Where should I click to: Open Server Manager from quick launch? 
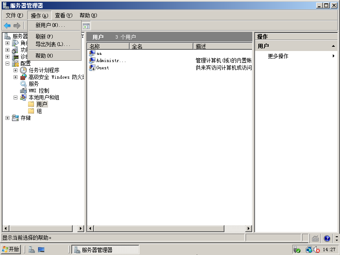(x=31, y=250)
